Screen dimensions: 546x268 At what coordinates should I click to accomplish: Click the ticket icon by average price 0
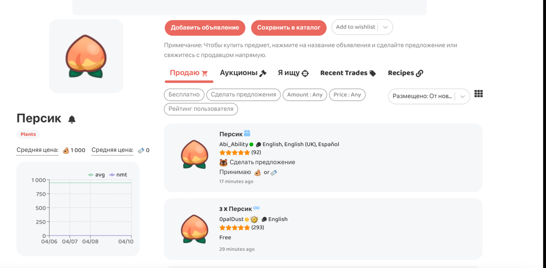pos(141,150)
